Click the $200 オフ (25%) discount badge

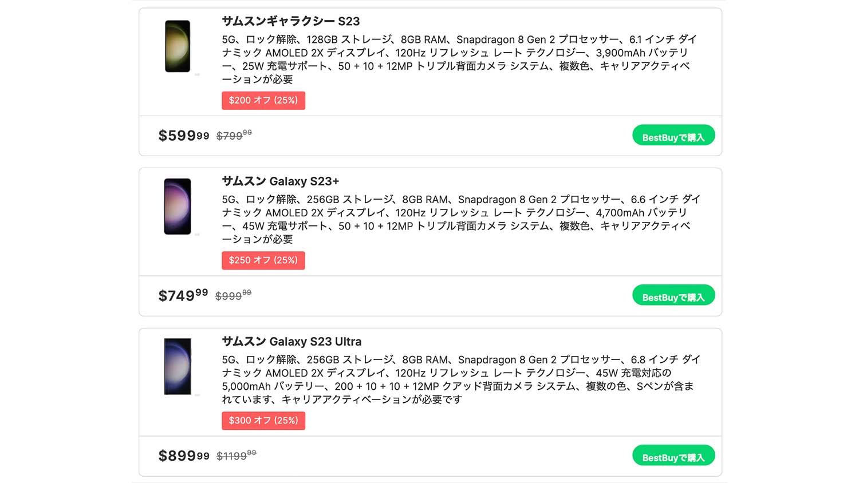tap(263, 100)
